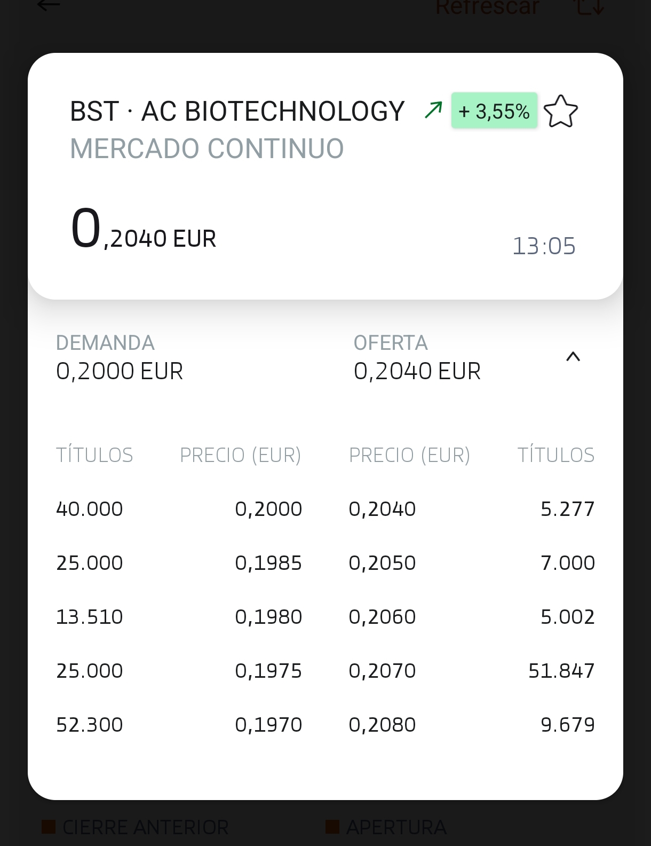The image size is (651, 846).
Task: Click Refrescar to refresh quotes
Action: [x=487, y=7]
